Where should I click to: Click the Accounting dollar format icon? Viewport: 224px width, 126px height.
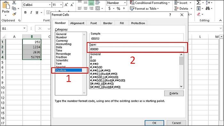pos(109,8)
